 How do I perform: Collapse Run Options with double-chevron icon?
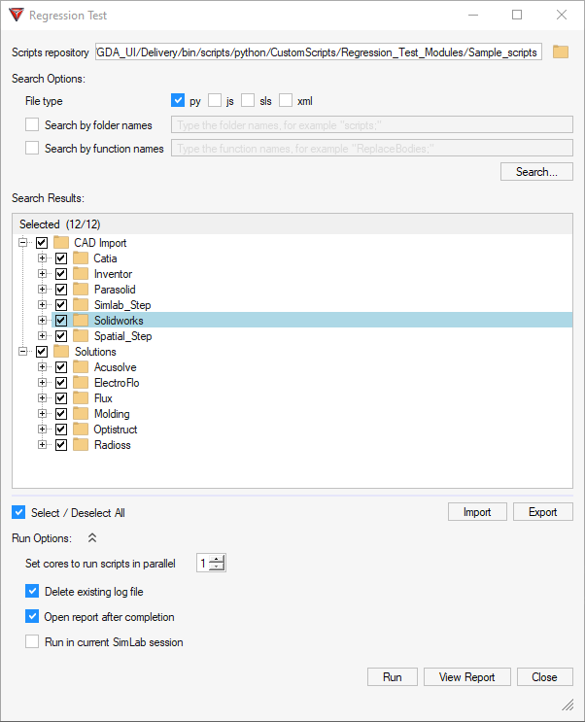(92, 537)
